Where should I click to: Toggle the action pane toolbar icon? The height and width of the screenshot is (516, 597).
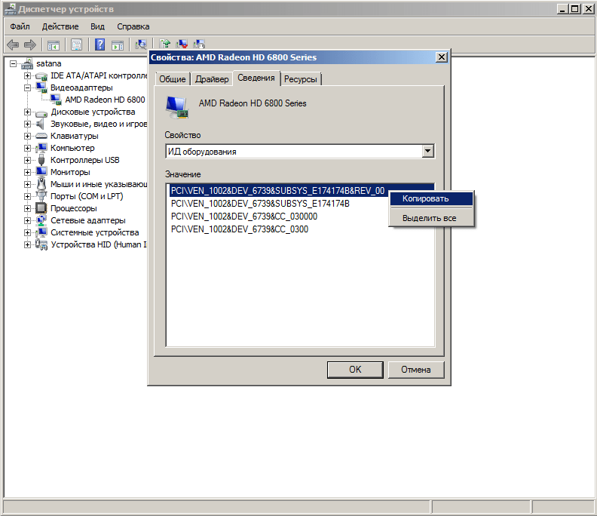click(118, 45)
